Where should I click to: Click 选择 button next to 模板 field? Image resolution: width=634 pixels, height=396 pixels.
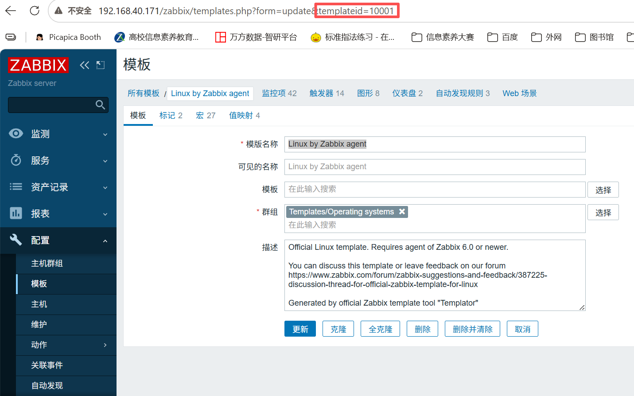603,190
